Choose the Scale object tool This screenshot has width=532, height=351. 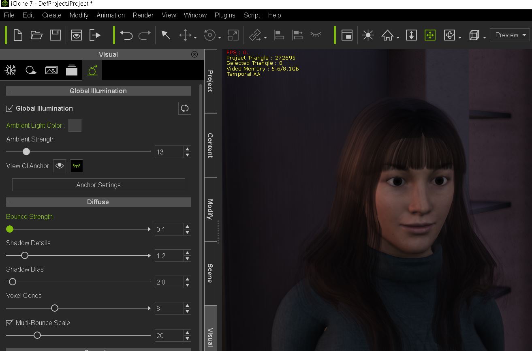click(x=233, y=35)
